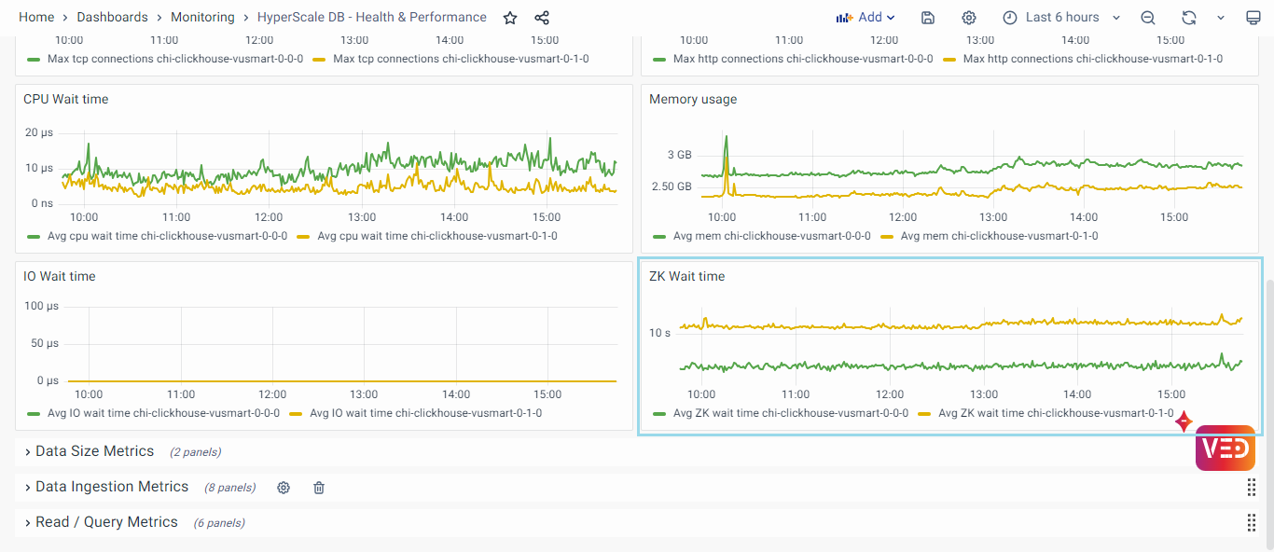Open dashboard settings gear in top toolbar
The image size is (1274, 552).
pyautogui.click(x=969, y=18)
